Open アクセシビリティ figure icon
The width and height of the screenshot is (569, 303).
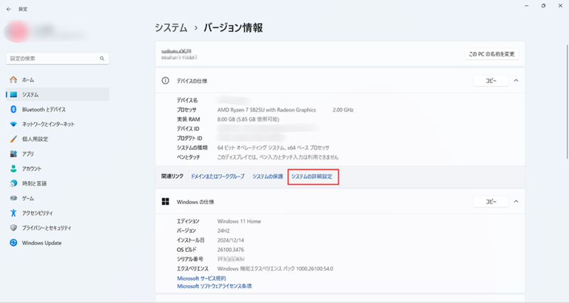point(14,213)
